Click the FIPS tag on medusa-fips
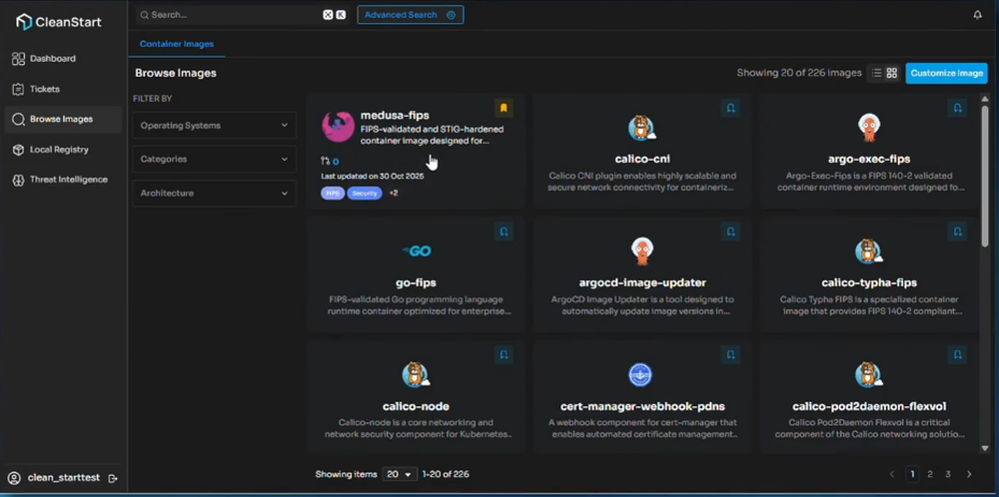Image resolution: width=999 pixels, height=497 pixels. point(333,193)
